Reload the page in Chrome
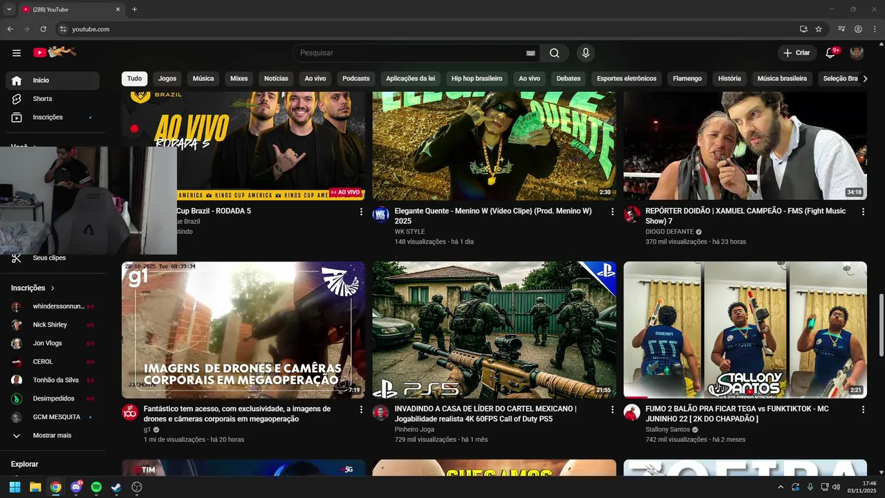The height and width of the screenshot is (498, 885). [43, 29]
